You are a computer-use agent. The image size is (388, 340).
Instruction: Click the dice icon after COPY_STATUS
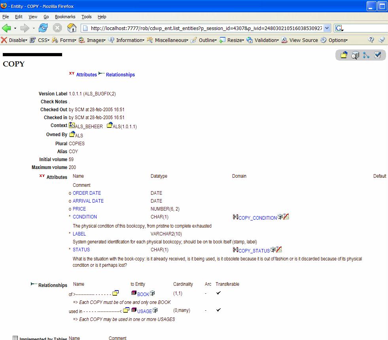[x=273, y=249]
